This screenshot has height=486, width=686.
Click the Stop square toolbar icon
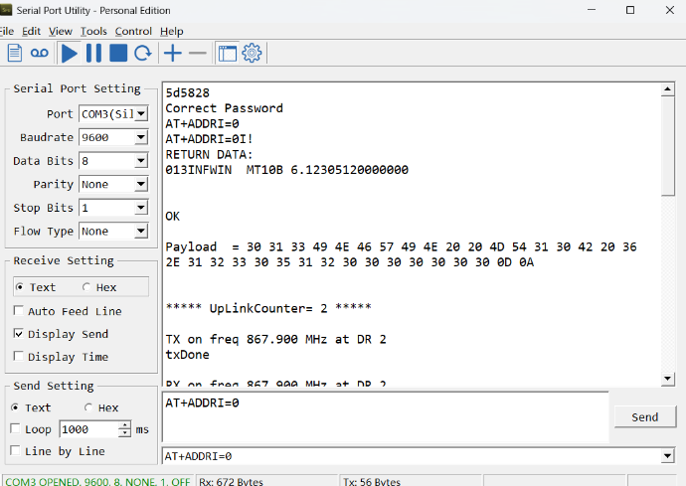pyautogui.click(x=118, y=54)
